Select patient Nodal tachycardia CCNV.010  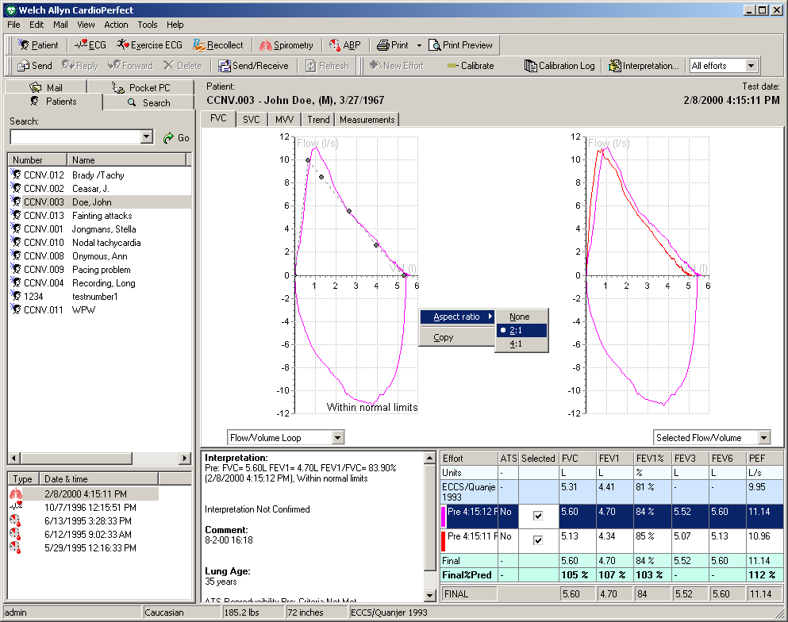click(99, 243)
